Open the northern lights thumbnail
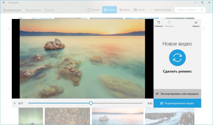213x125 pixels. coord(31,116)
